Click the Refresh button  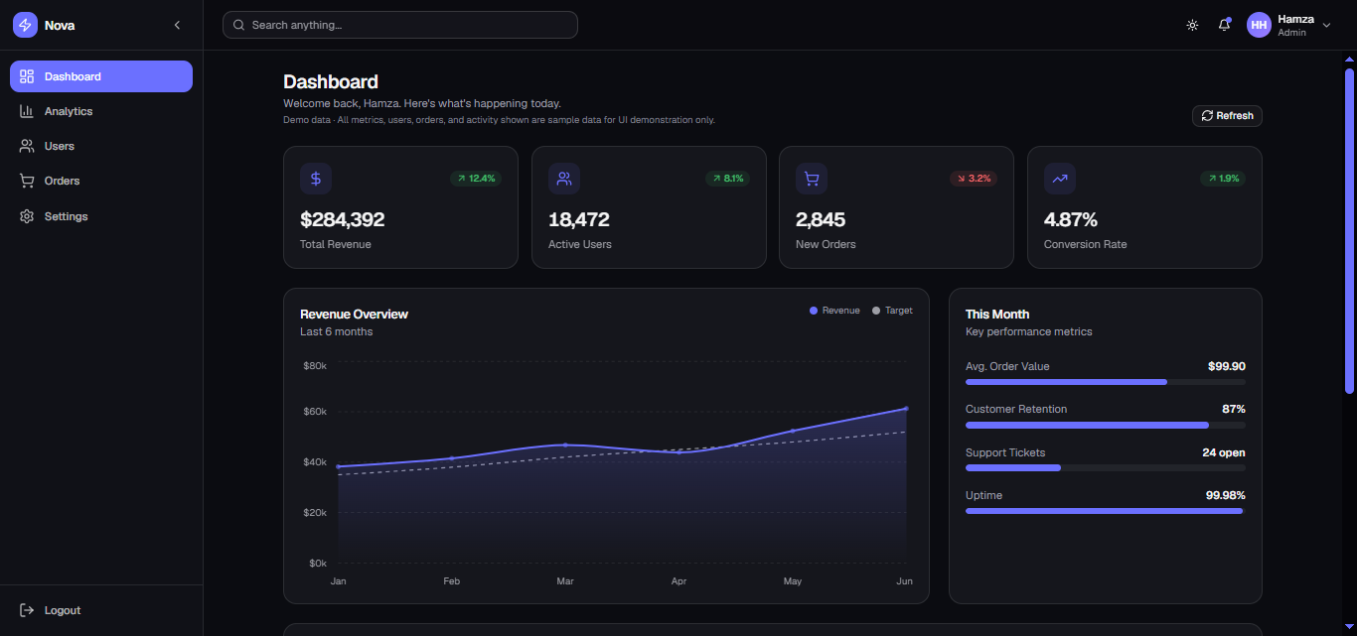pyautogui.click(x=1227, y=116)
